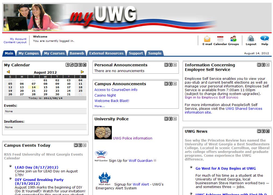Maximize the Personal Announcements portlet
Screen dimensions: 273x195
point(166,65)
